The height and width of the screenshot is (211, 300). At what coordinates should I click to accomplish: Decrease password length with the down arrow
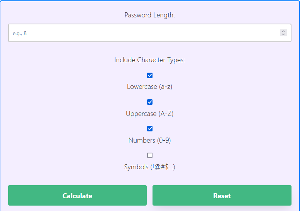point(283,34)
